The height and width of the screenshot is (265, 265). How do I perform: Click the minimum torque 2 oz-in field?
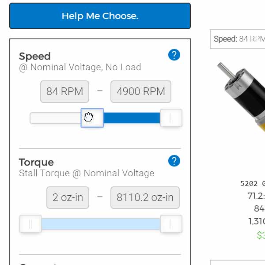(x=68, y=197)
